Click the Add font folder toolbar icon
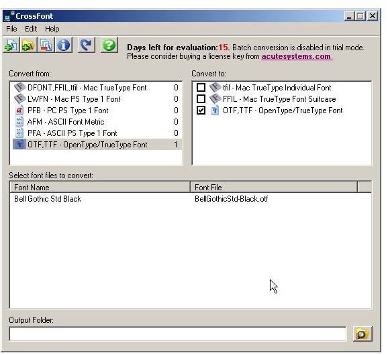 click(x=28, y=45)
